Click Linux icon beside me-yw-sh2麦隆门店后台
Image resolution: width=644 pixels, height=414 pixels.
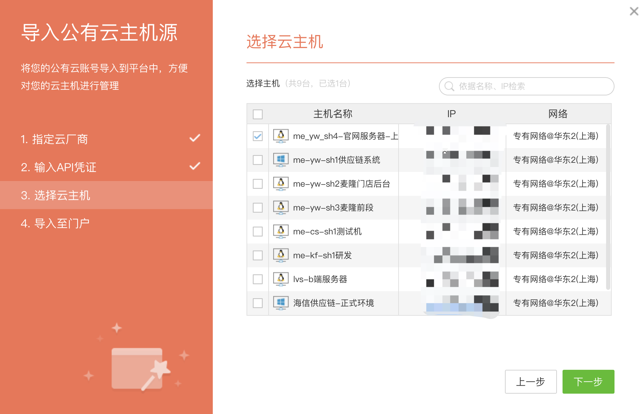[281, 183]
